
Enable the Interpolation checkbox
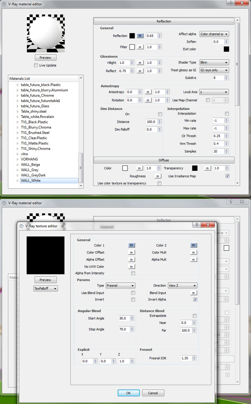[x=227, y=114]
